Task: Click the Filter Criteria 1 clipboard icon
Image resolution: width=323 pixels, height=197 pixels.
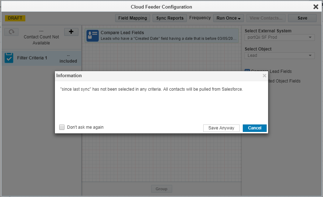Action: click(x=9, y=58)
